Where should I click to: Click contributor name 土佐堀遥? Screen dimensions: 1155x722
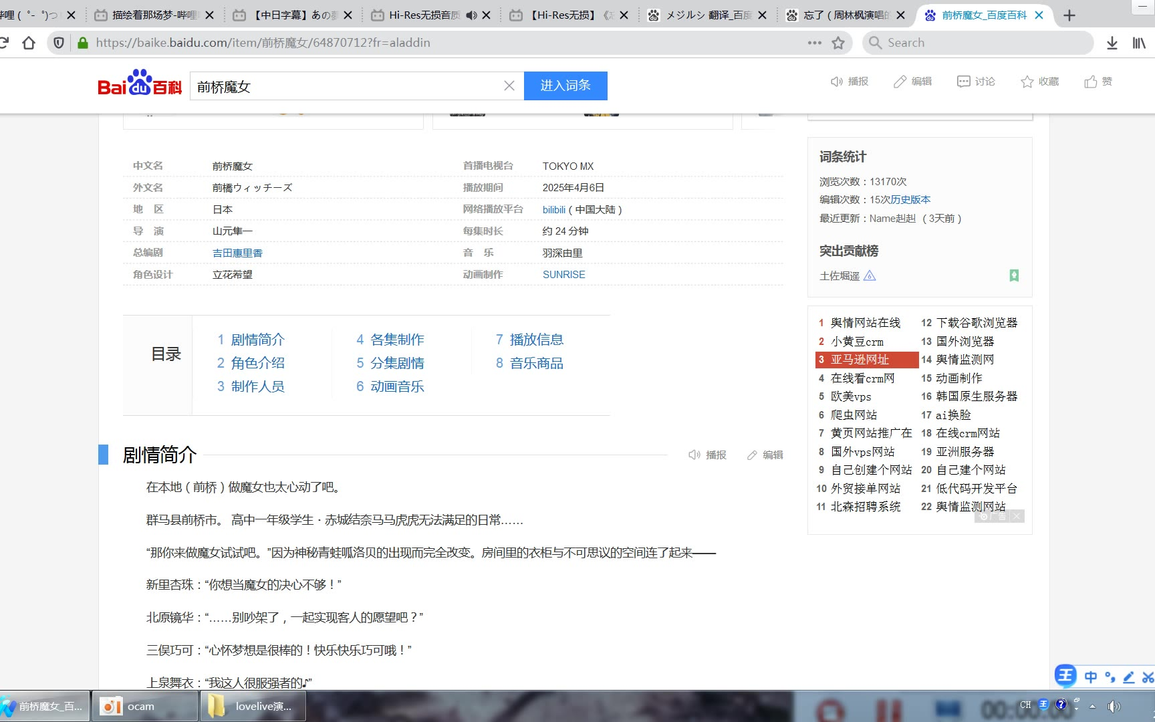pos(840,275)
